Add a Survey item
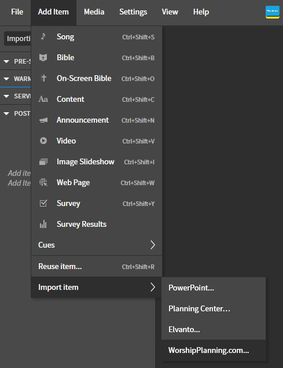The width and height of the screenshot is (283, 368). pos(97,204)
